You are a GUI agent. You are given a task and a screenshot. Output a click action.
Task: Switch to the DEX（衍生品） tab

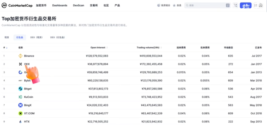click(x=58, y=37)
